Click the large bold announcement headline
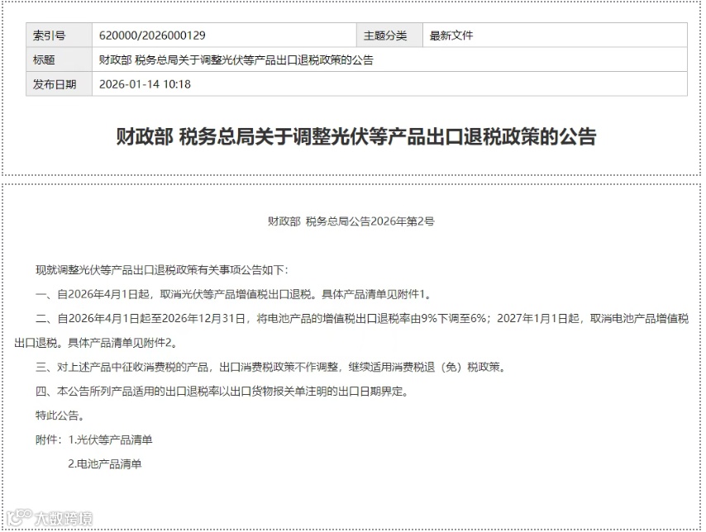Image resolution: width=706 pixels, height=532 pixels. point(356,136)
